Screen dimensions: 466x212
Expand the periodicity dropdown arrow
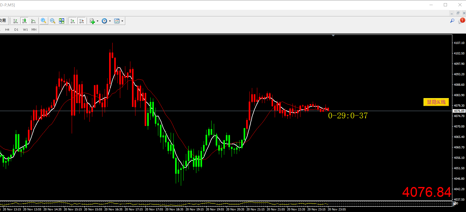pyautogui.click(x=110, y=21)
